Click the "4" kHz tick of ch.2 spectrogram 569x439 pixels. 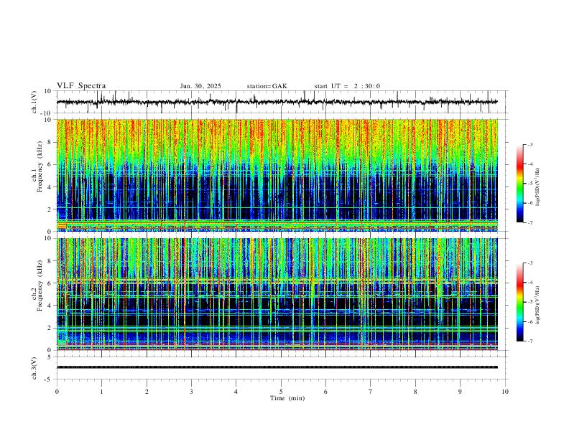[x=50, y=306]
